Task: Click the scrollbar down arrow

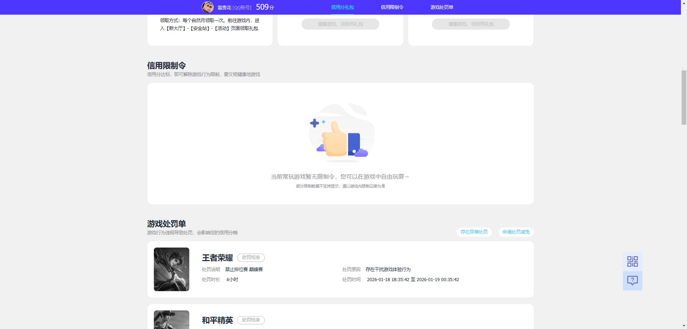Action: pos(684,326)
